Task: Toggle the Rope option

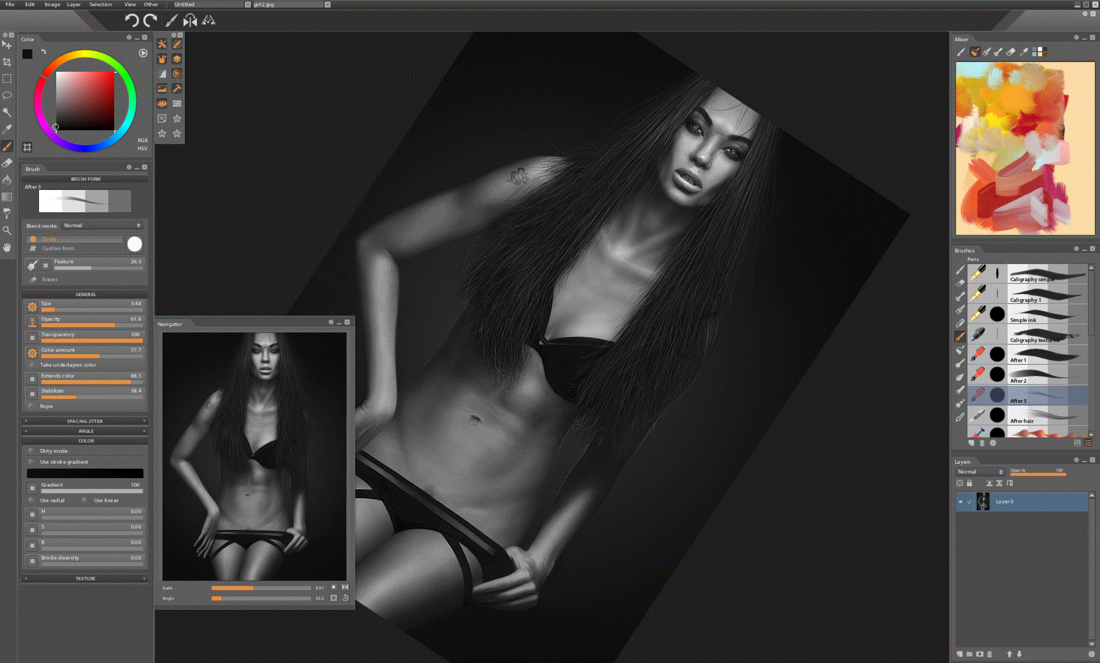Action: 31,406
